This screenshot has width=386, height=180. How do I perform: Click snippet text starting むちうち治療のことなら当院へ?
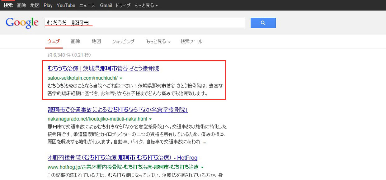click(x=135, y=89)
